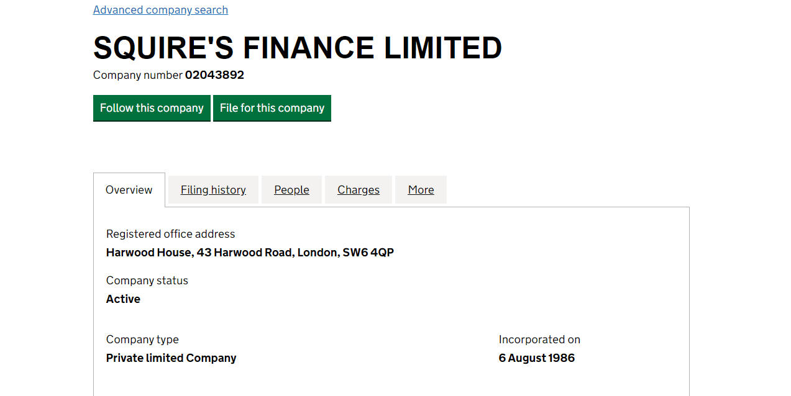Viewport: 791px width, 396px height.
Task: Click the 'Private limited Company' value
Action: click(171, 358)
